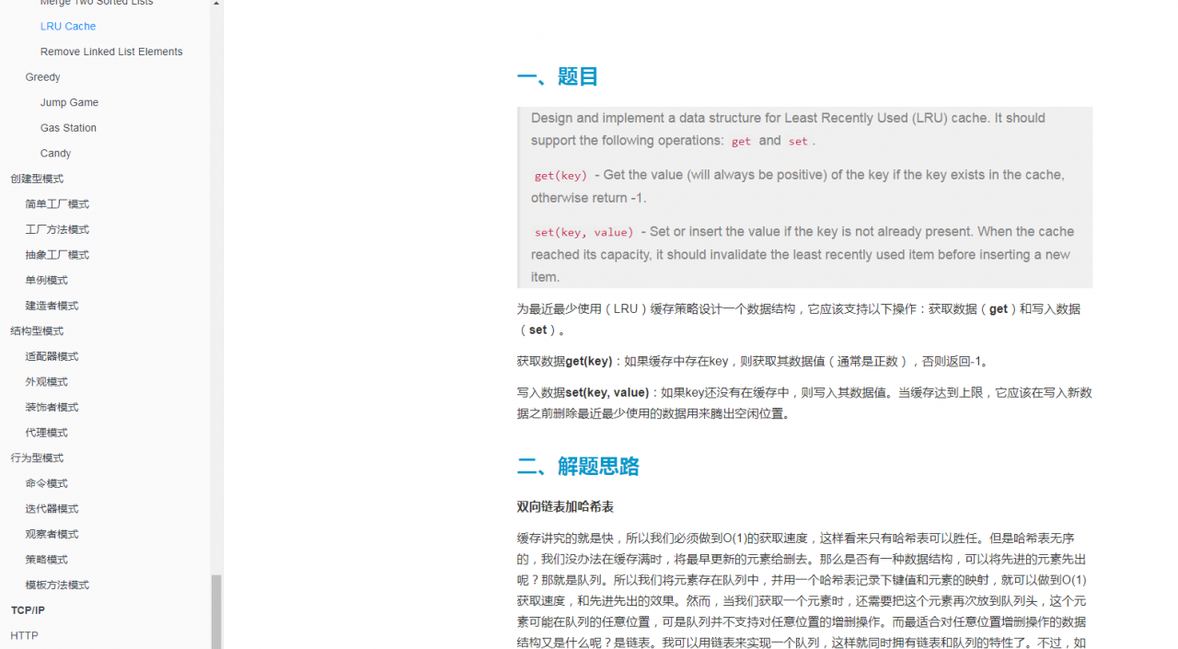Click bold 'get(key)' in Chinese paragraph
The image size is (1178, 649).
(588, 362)
